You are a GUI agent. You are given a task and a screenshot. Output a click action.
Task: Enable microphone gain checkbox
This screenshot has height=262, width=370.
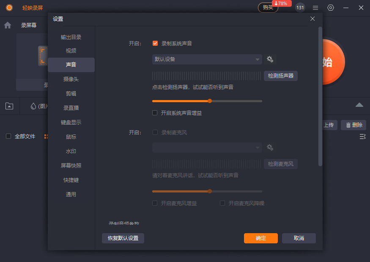155,203
